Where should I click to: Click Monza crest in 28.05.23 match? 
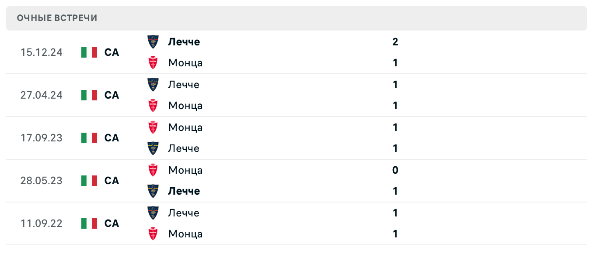click(x=153, y=170)
